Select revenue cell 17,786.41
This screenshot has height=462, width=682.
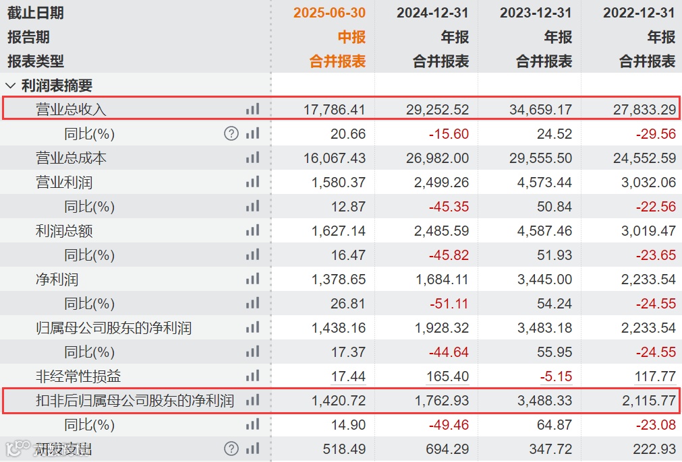pos(334,109)
